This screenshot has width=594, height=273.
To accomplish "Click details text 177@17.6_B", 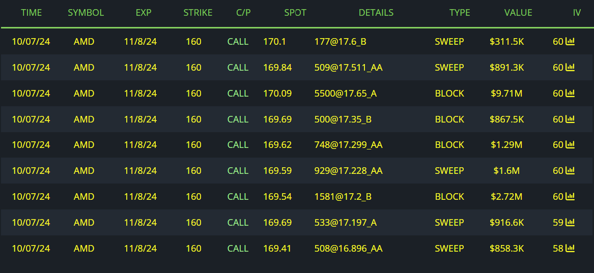I will (340, 42).
